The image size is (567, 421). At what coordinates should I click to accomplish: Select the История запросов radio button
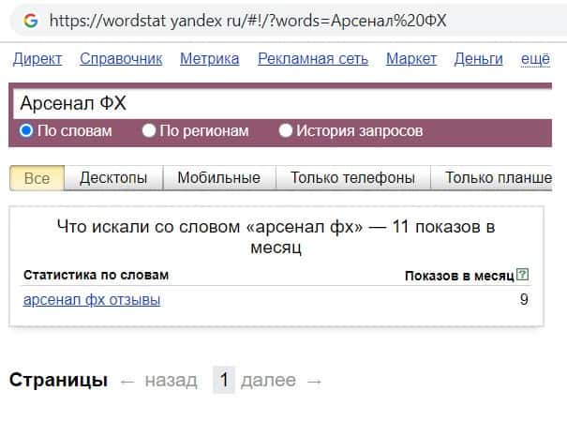285,130
